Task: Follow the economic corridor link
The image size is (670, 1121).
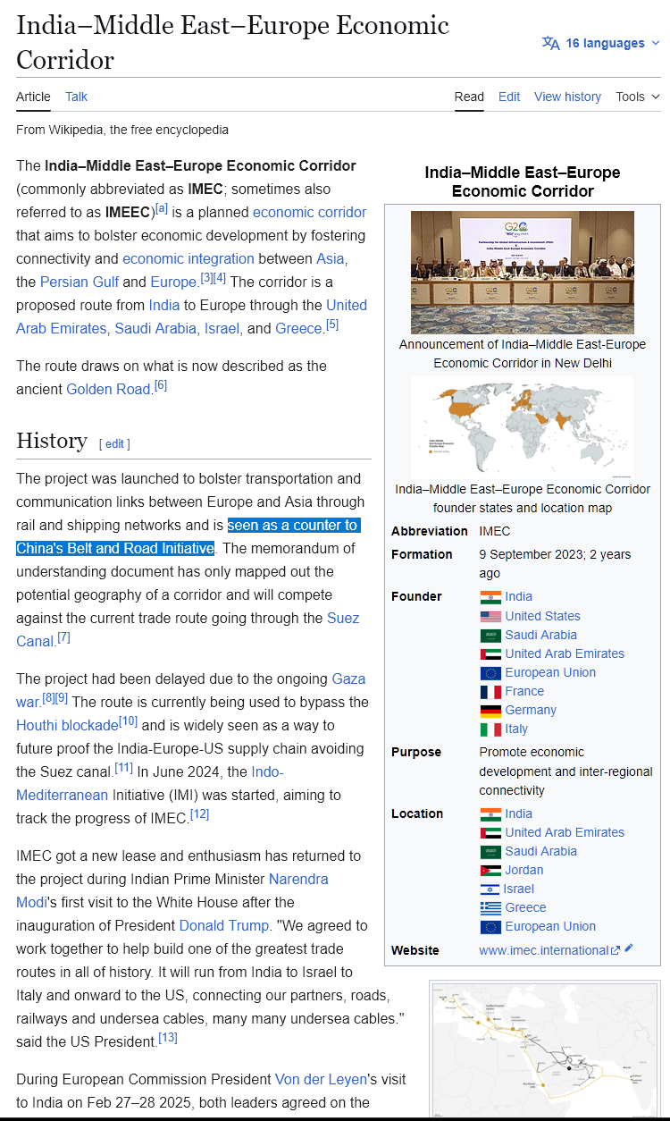Action: coord(309,212)
